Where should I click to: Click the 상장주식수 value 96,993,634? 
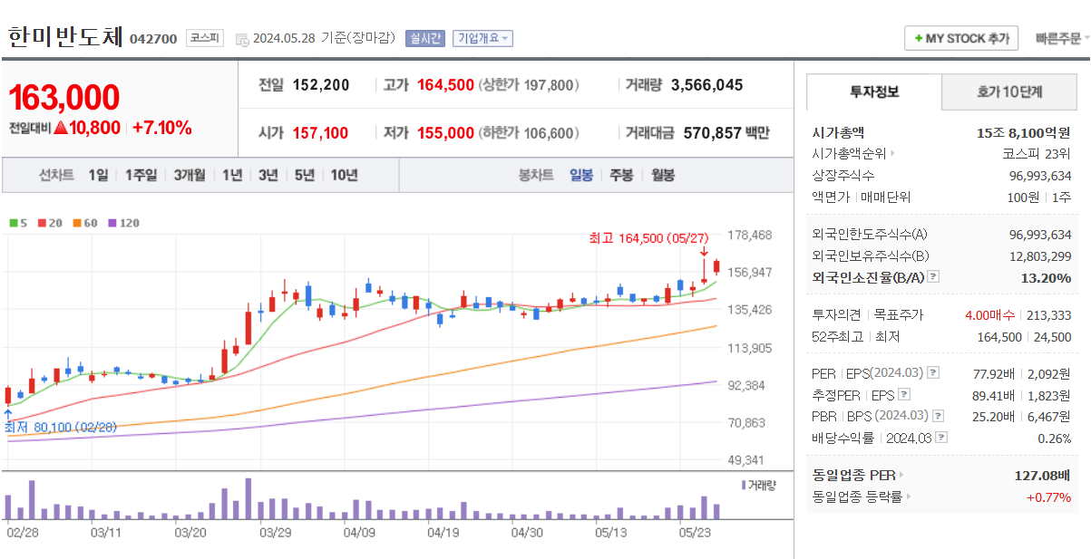pos(1040,176)
